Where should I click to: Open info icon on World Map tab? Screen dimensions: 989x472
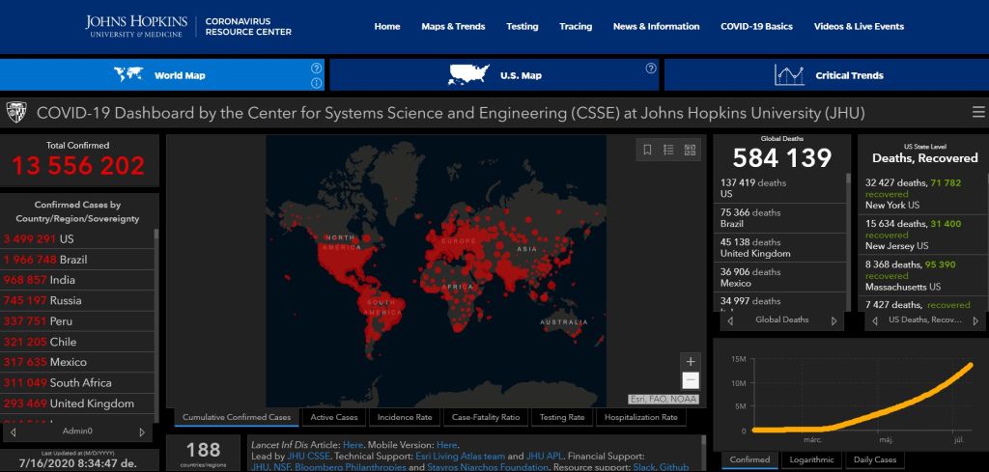[316, 83]
